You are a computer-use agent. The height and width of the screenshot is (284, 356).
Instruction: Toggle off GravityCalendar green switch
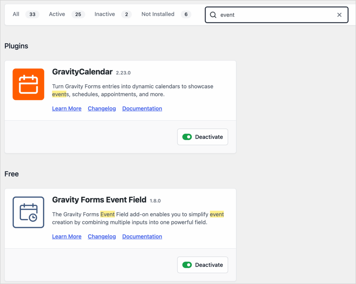(x=187, y=137)
